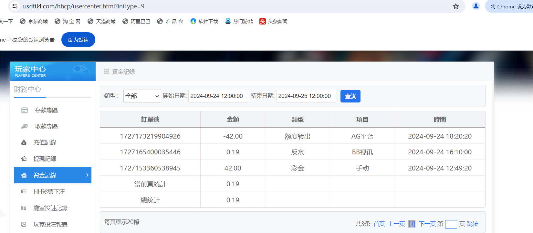Open the 類型 dropdown showing 全部
Image resolution: width=533 pixels, height=233 pixels.
click(x=142, y=96)
